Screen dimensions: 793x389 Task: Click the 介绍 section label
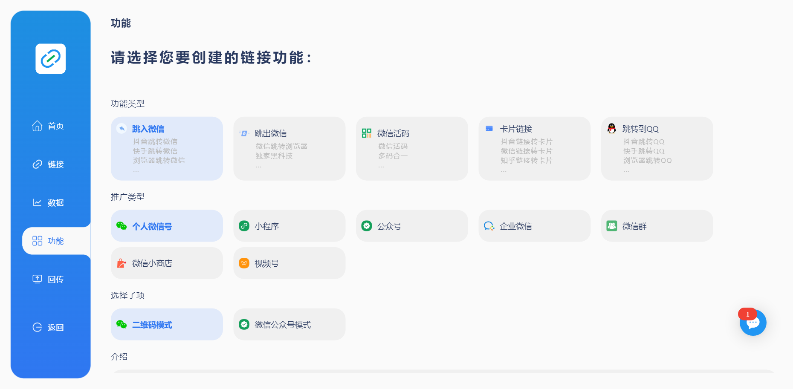click(119, 357)
